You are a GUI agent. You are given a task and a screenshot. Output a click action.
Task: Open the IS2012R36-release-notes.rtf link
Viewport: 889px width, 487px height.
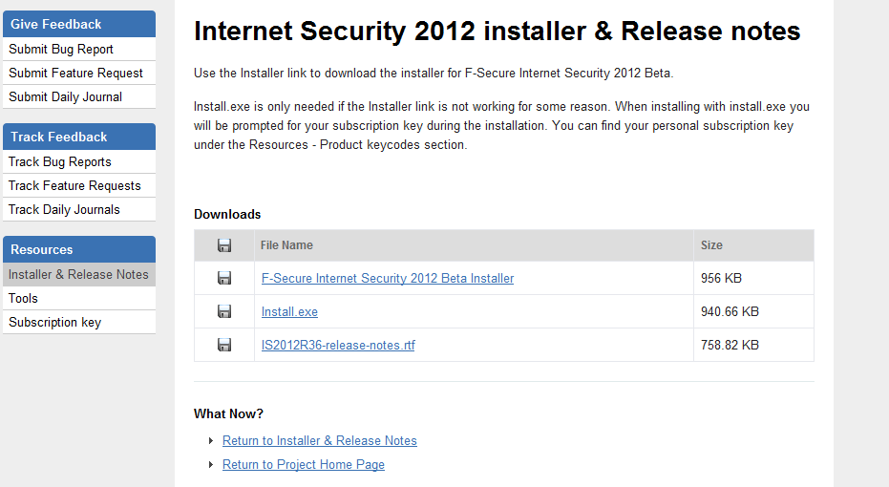[x=338, y=346]
